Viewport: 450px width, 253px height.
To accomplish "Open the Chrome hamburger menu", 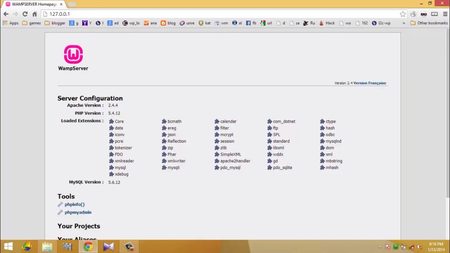I will coord(445,14).
